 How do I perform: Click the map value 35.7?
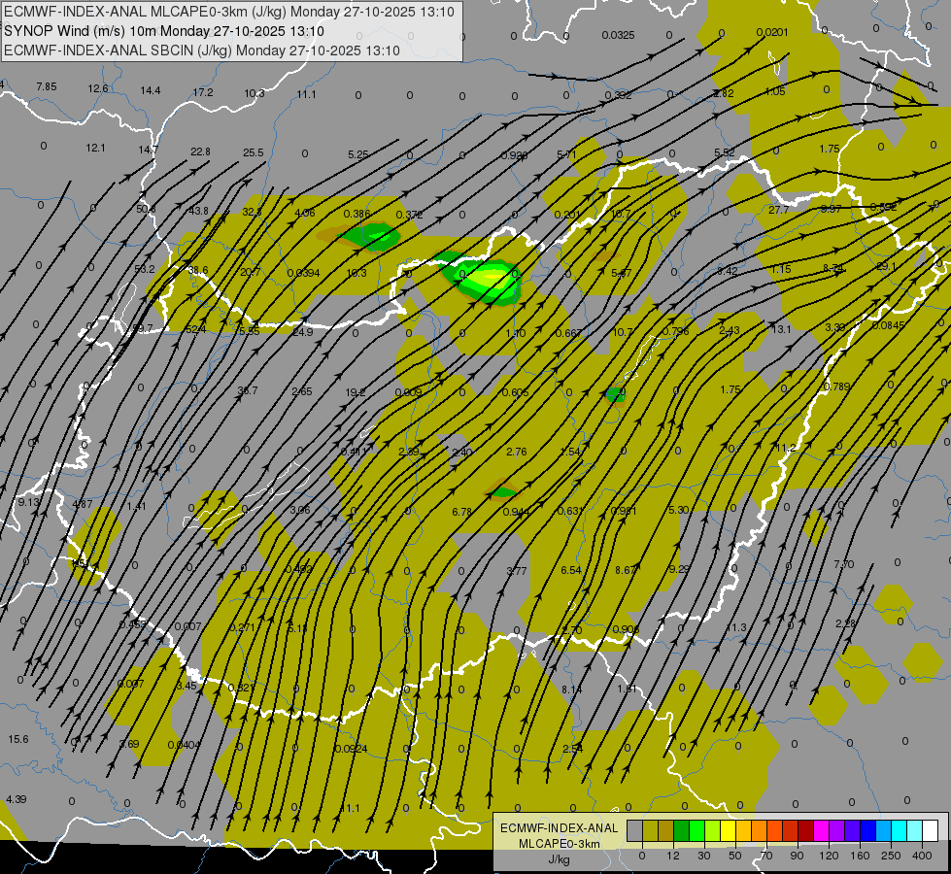point(248,390)
